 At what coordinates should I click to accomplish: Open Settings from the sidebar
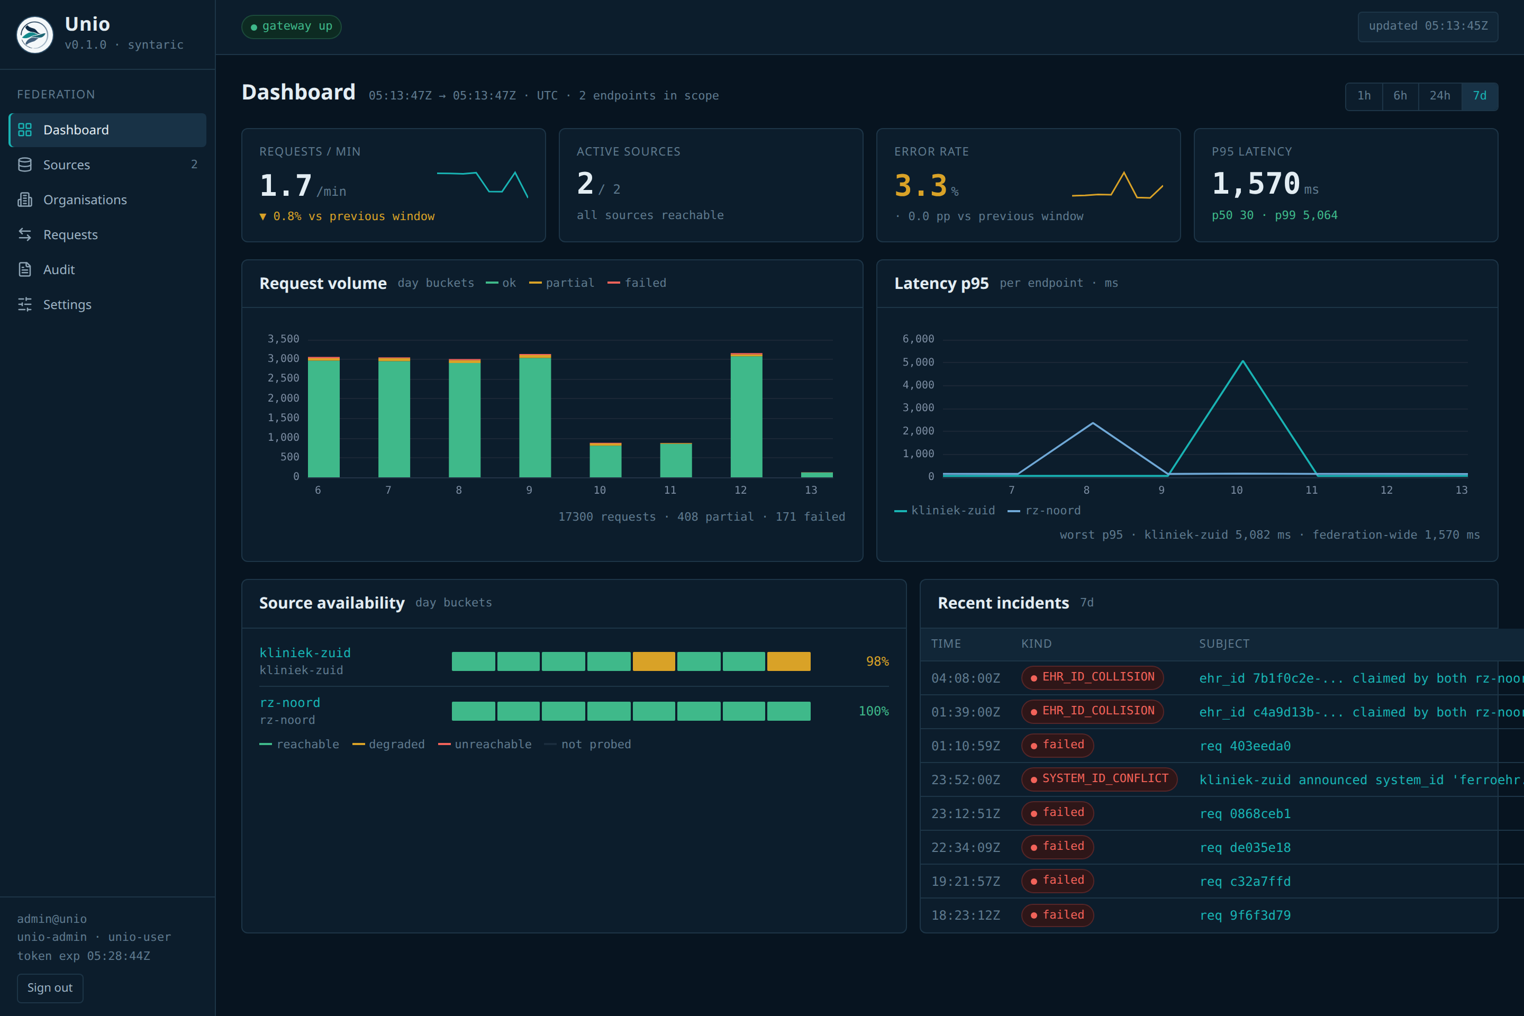pyautogui.click(x=107, y=305)
